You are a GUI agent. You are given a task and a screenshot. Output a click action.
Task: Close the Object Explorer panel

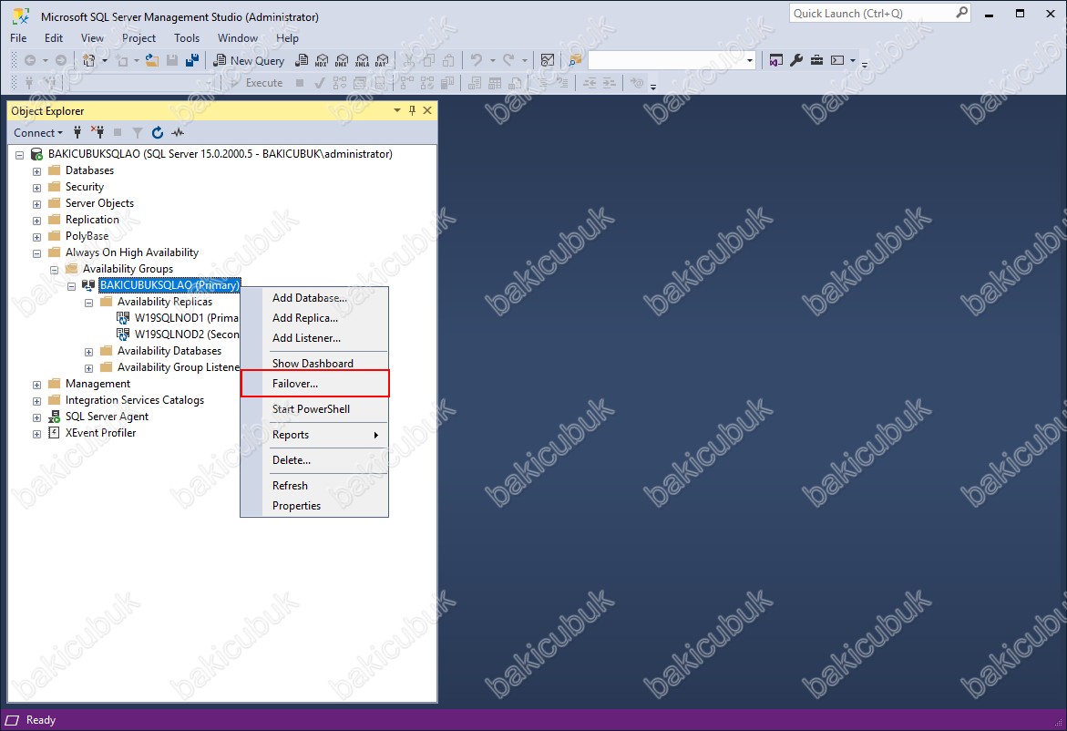[427, 110]
